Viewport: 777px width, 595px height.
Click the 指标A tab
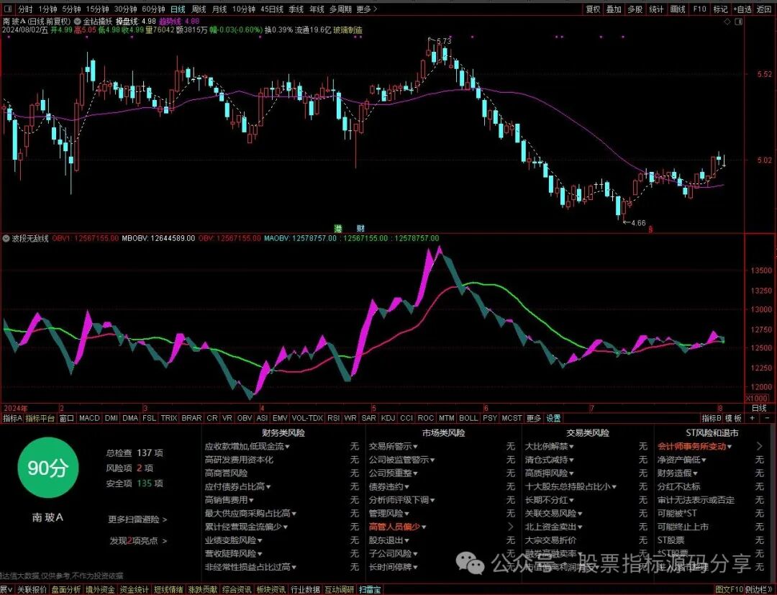12,418
